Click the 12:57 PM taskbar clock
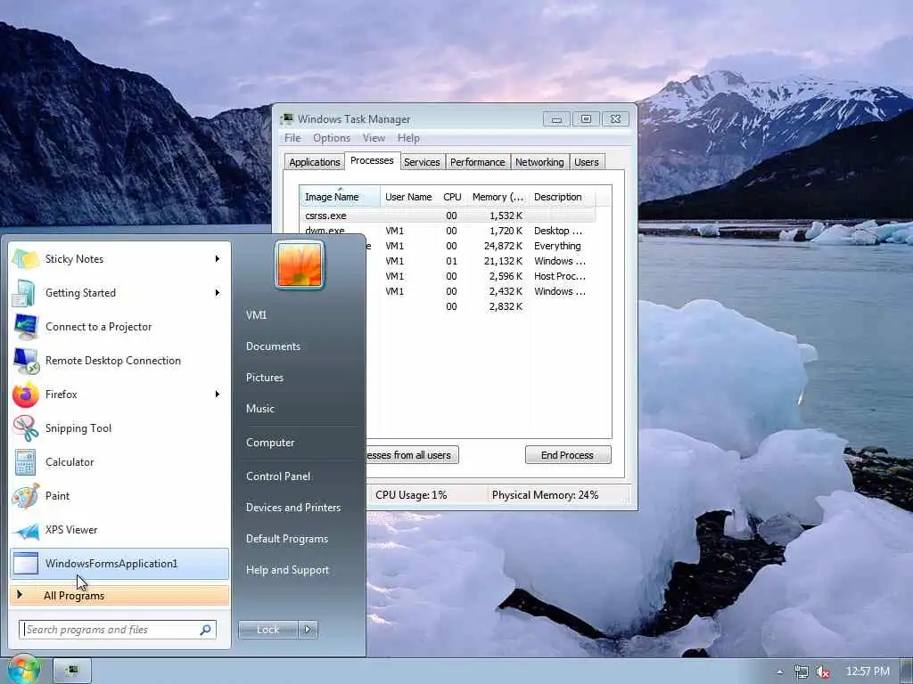This screenshot has height=684, width=913. pyautogui.click(x=868, y=672)
